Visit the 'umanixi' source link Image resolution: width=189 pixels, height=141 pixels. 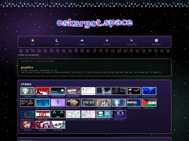[x=119, y=108]
